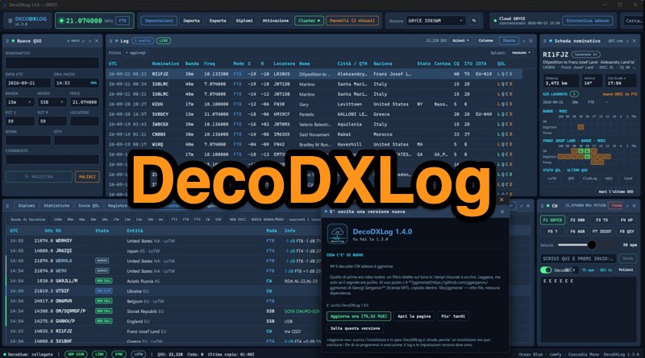The width and height of the screenshot is (645, 358).
Task: Click the WORKED badge for WE9V
Action: point(102,271)
